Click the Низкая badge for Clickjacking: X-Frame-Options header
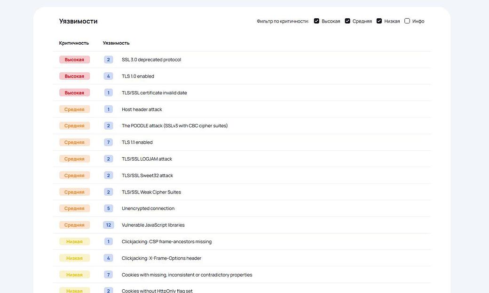This screenshot has height=293, width=489. [74, 258]
